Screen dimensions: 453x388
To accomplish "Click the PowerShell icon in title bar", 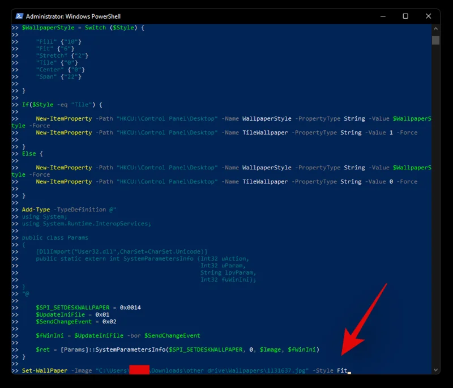I will 19,16.
